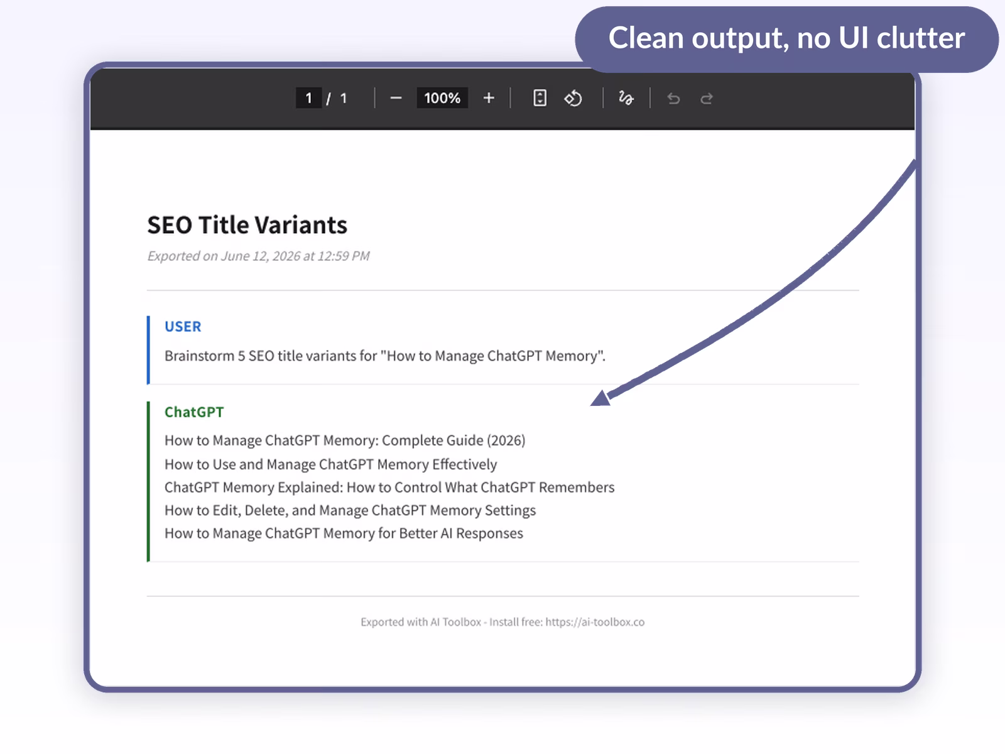Click the total page count '1'
This screenshot has width=1005, height=754.
(x=344, y=98)
